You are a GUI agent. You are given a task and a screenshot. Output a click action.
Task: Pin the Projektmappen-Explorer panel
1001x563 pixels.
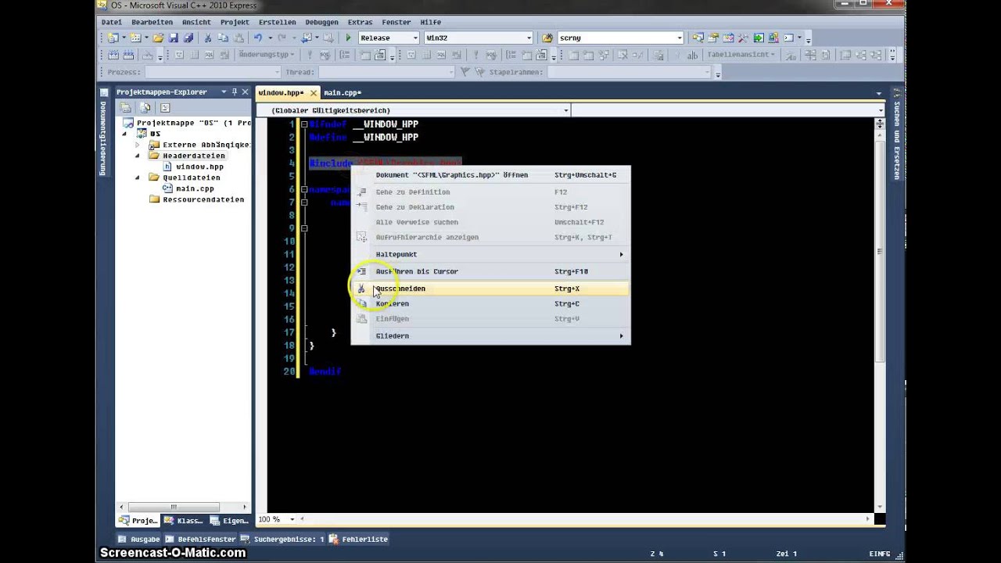pyautogui.click(x=234, y=91)
